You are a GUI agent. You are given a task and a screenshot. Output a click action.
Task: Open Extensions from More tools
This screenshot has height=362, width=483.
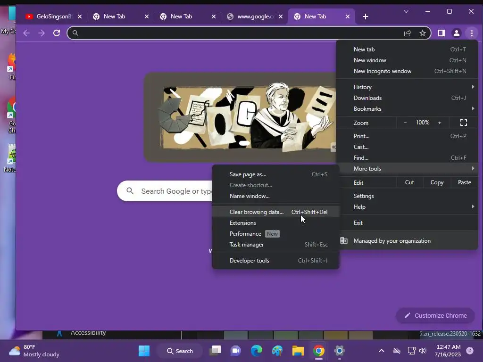click(x=275, y=222)
